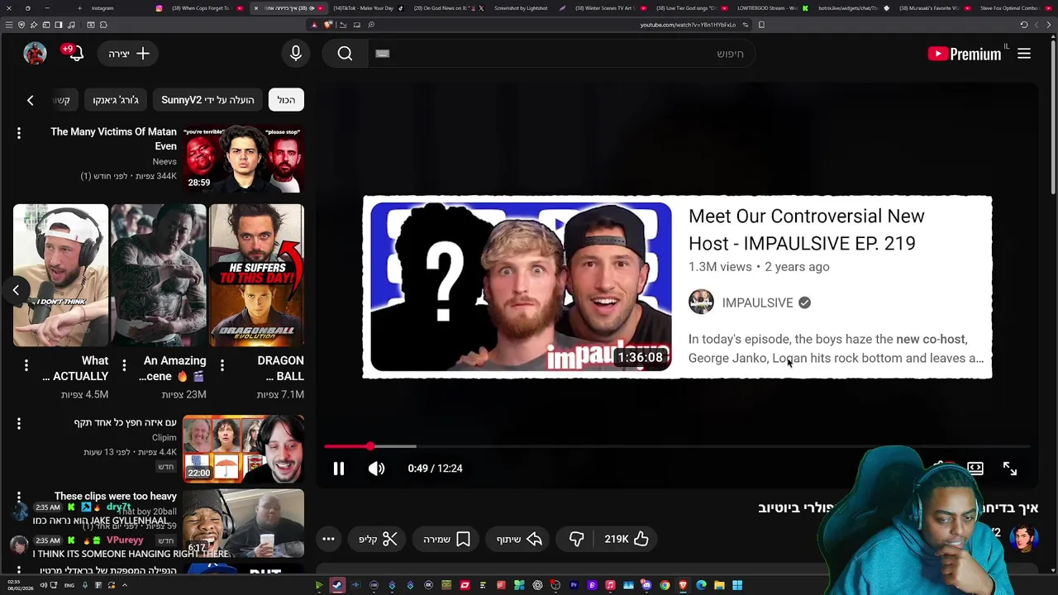
Task: Click the youtube.com address bar URL
Action: coord(688,25)
